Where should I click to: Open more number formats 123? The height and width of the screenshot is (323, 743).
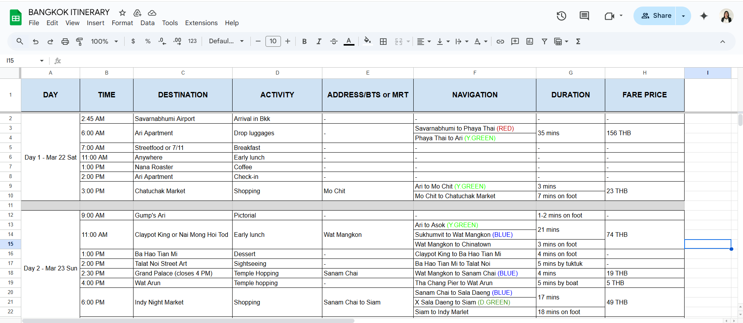point(192,41)
